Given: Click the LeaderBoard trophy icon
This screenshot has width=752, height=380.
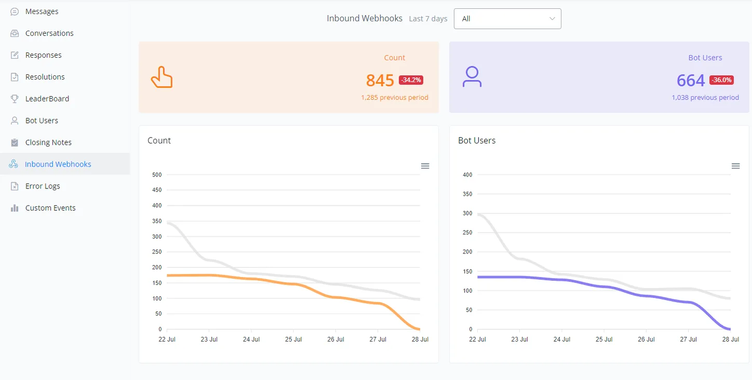Looking at the screenshot, I should 15,99.
